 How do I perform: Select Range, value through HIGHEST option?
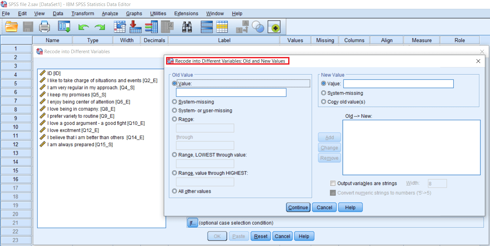pyautogui.click(x=174, y=173)
